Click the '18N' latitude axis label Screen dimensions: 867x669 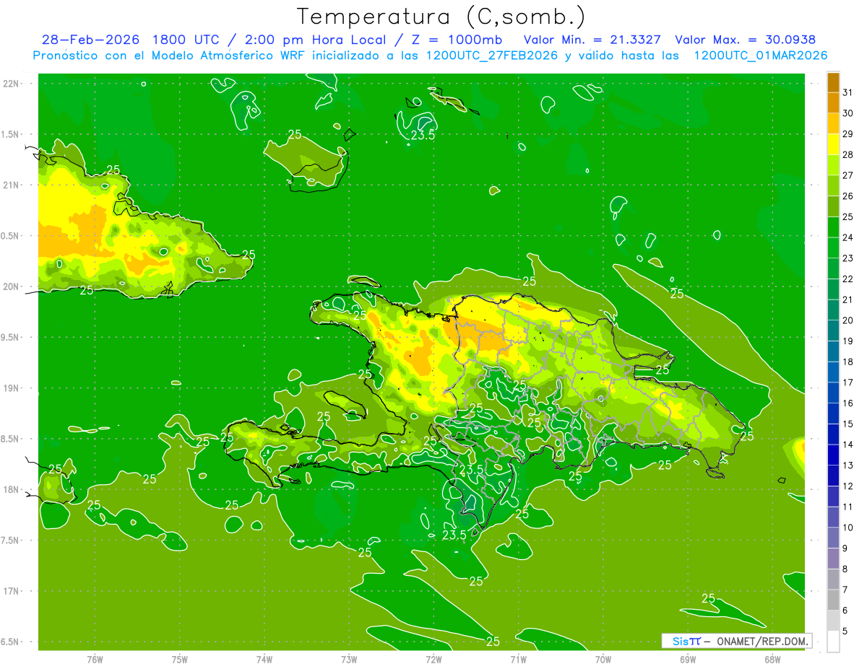10,489
